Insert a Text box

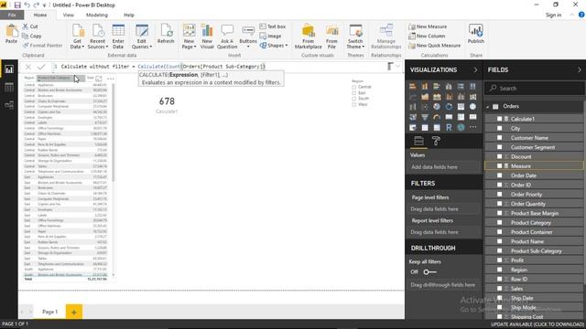(273, 27)
